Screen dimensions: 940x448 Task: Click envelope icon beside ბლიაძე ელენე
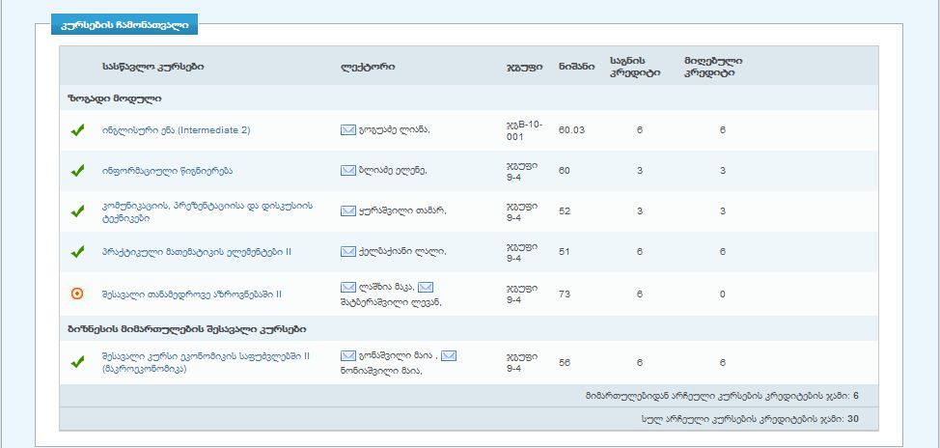(348, 171)
